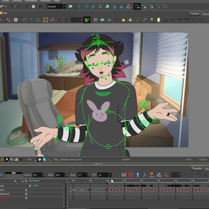
Task: Open the workspace manager icon beside Default
Action: tap(71, 6)
